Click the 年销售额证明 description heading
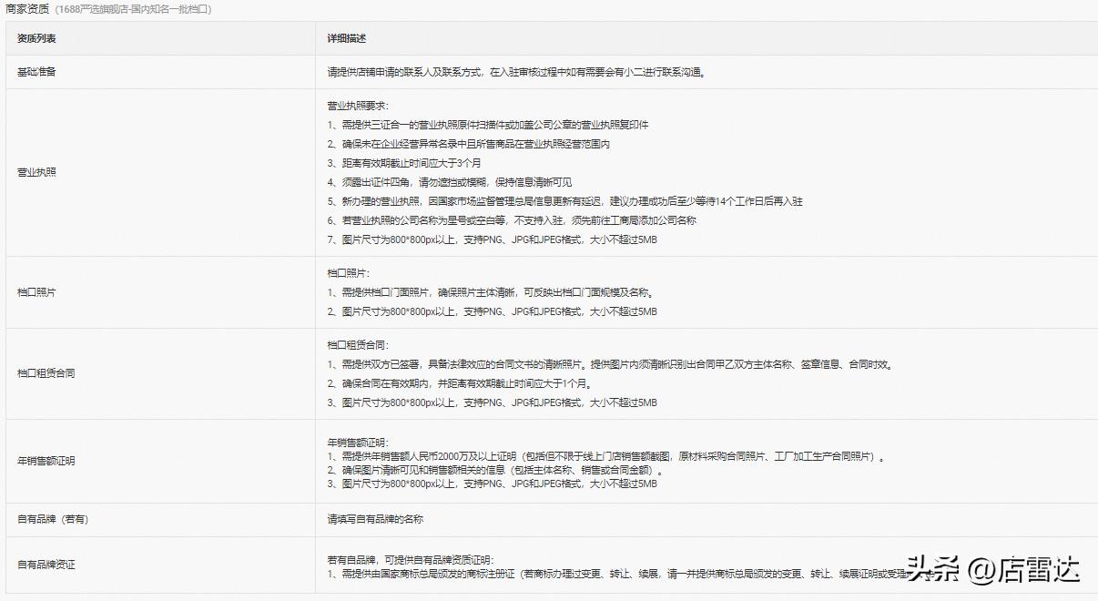This screenshot has height=601, width=1098. tap(358, 438)
